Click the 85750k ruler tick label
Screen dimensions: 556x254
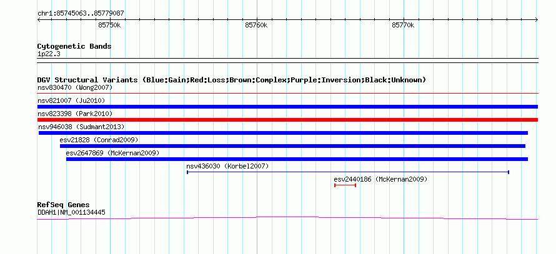tap(110, 25)
